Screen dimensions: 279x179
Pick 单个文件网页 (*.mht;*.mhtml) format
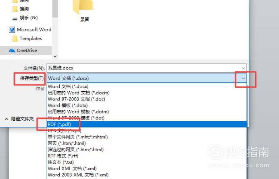tap(147, 137)
